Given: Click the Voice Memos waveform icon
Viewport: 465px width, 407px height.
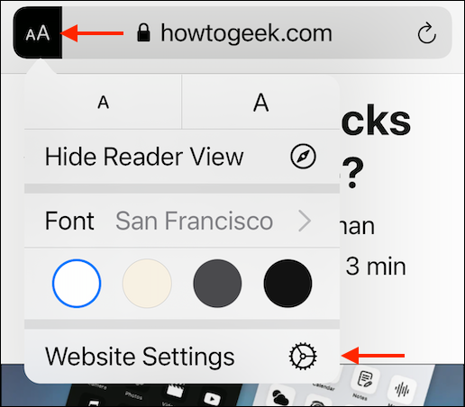Looking at the screenshot, I should point(403,390).
